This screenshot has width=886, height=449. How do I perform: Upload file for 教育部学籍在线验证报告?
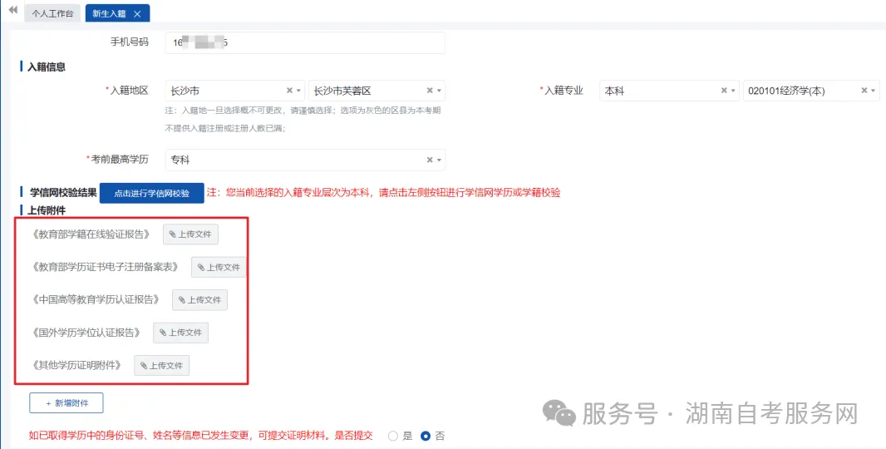190,234
